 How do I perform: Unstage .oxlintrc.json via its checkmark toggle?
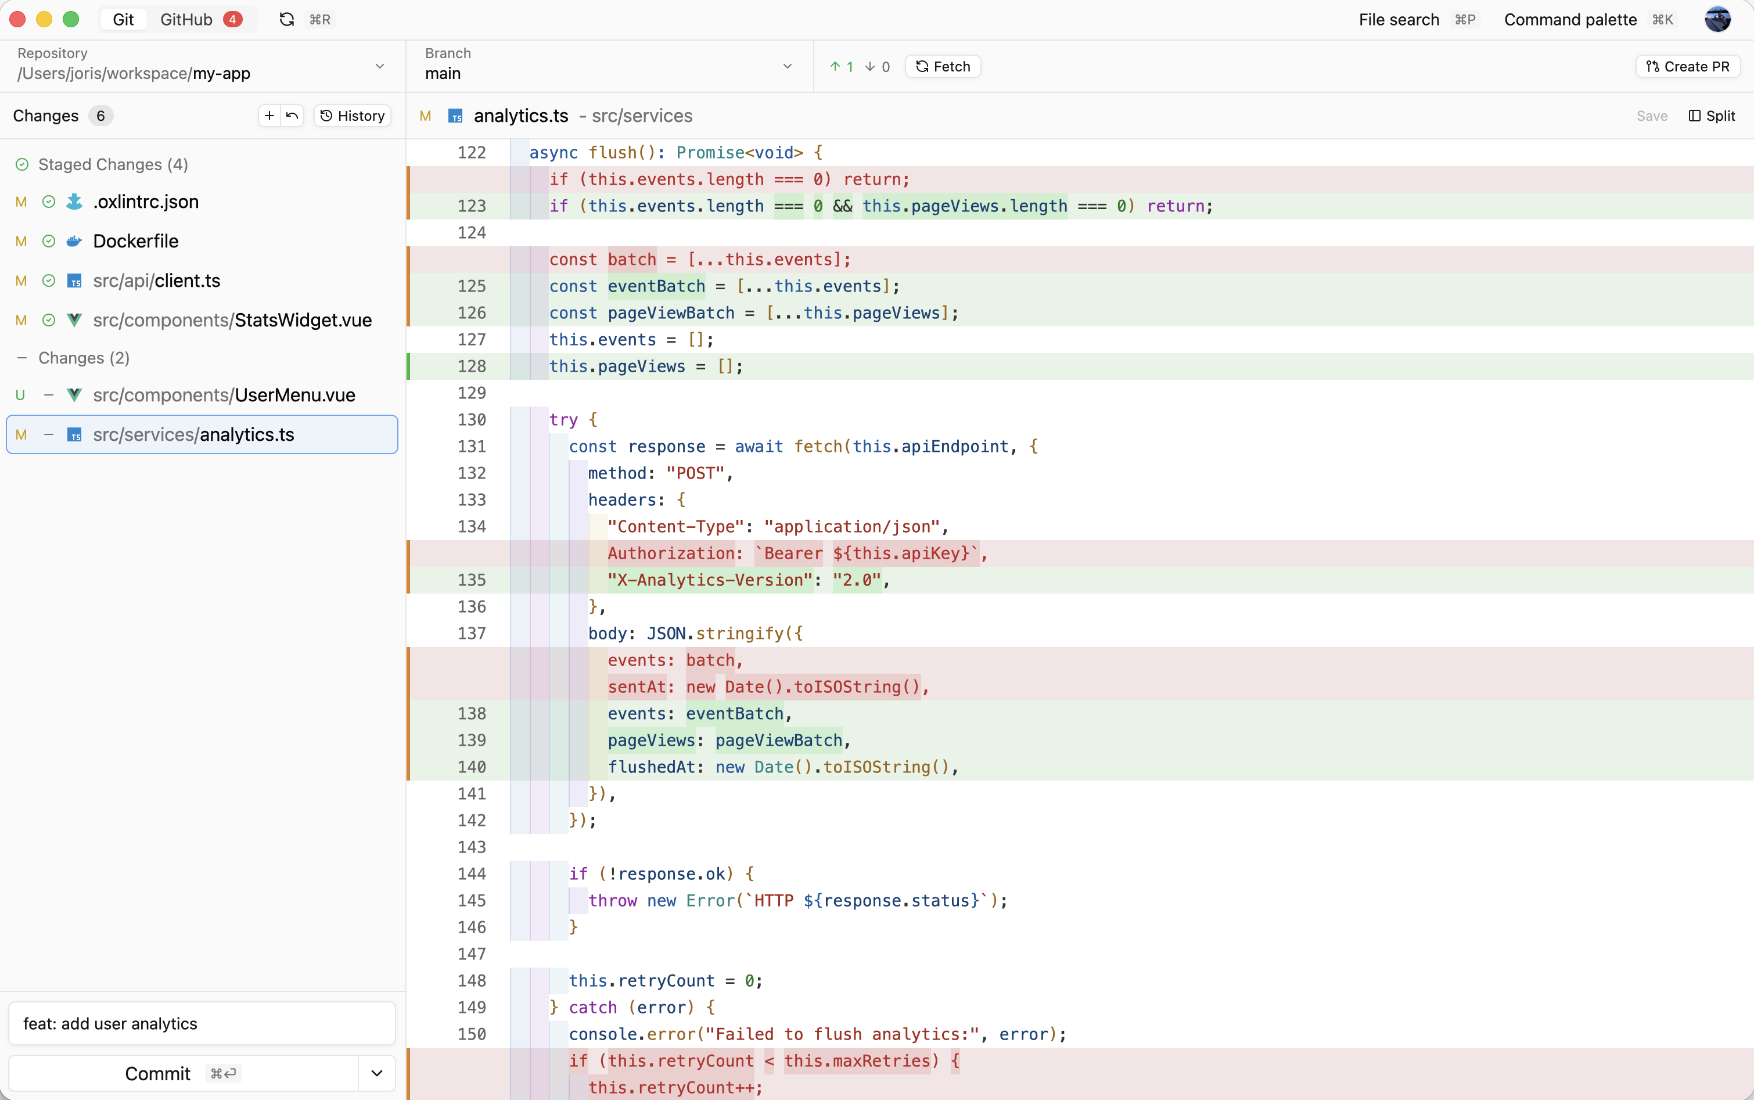pos(48,202)
